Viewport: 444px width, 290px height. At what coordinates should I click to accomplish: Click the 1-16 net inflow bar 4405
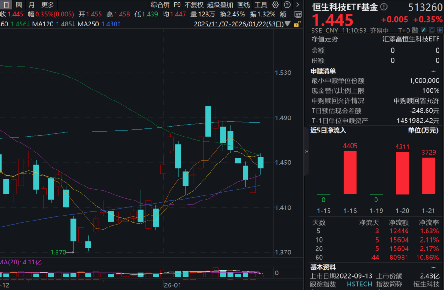pyautogui.click(x=350, y=172)
